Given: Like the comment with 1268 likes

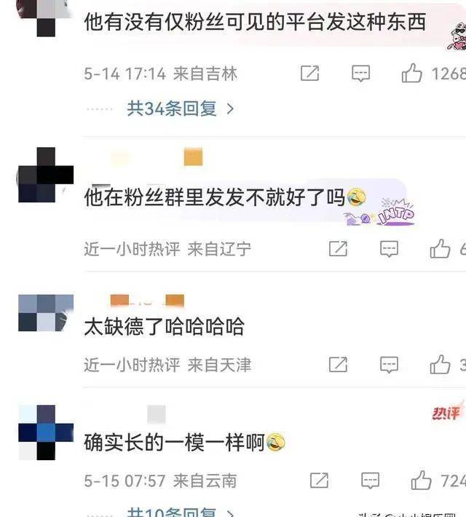Looking at the screenshot, I should coord(411,73).
